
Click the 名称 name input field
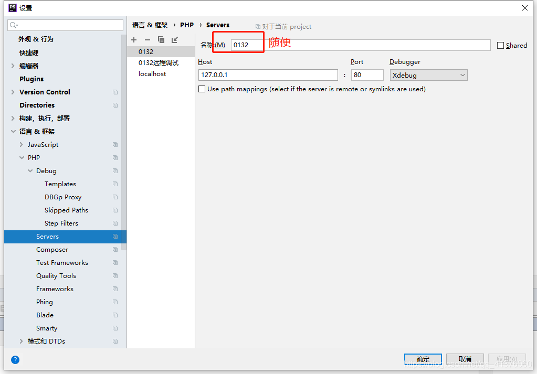(361, 45)
